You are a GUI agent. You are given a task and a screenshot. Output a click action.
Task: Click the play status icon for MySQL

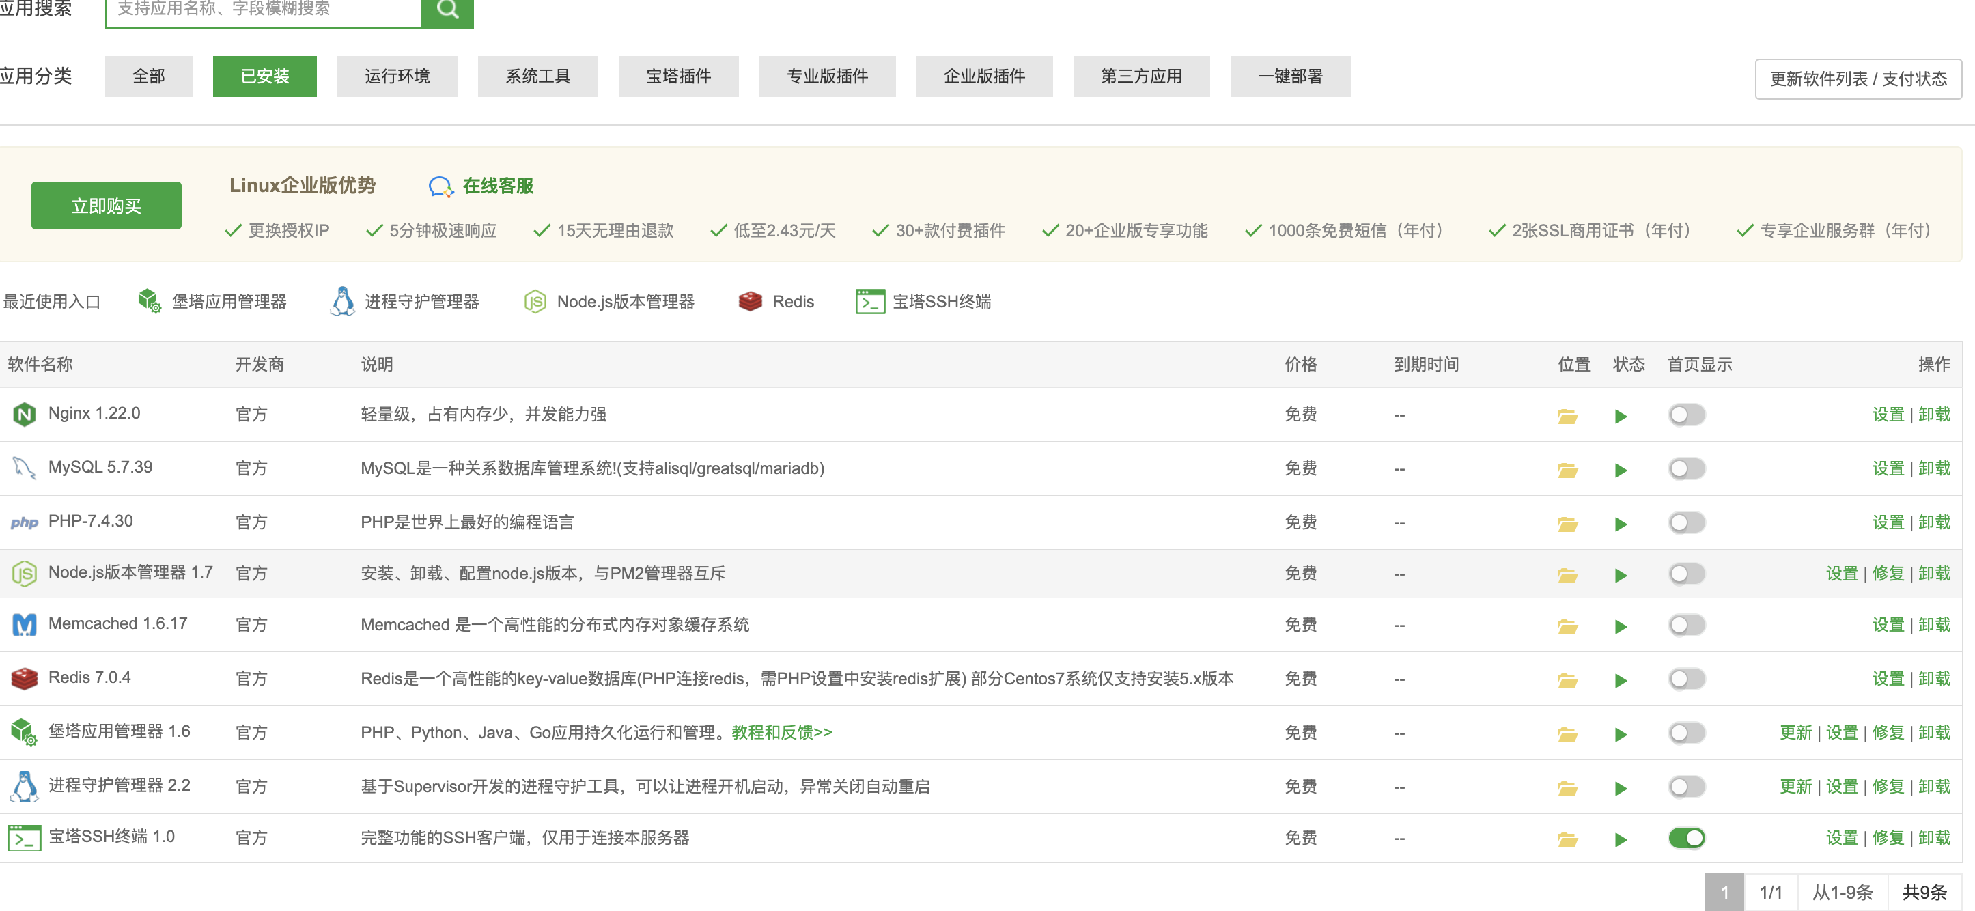[x=1620, y=470]
